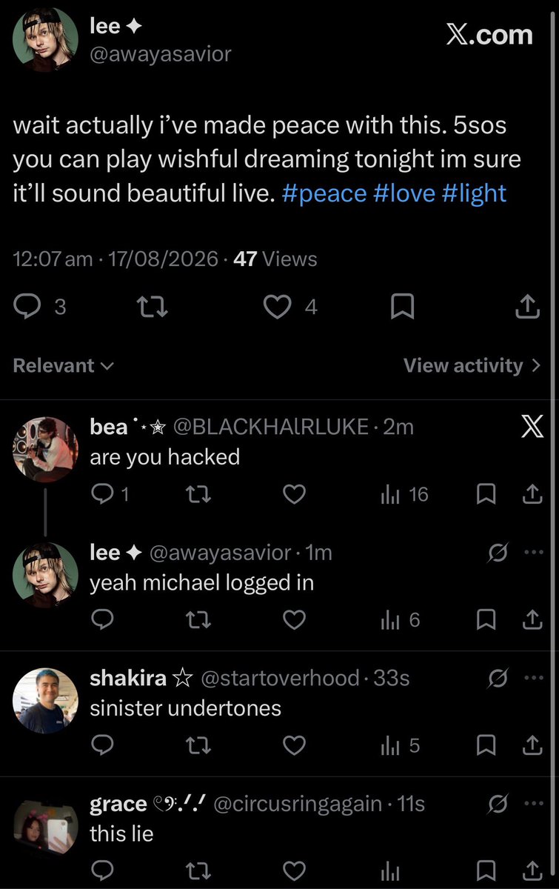This screenshot has width=559, height=889.
Task: Like bea's "are you hacked" reply
Action: (295, 495)
